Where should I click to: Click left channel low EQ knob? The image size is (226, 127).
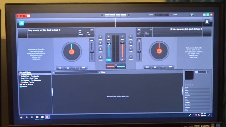[100, 49]
